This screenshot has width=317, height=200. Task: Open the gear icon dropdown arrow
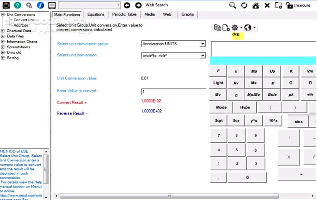click(x=241, y=28)
